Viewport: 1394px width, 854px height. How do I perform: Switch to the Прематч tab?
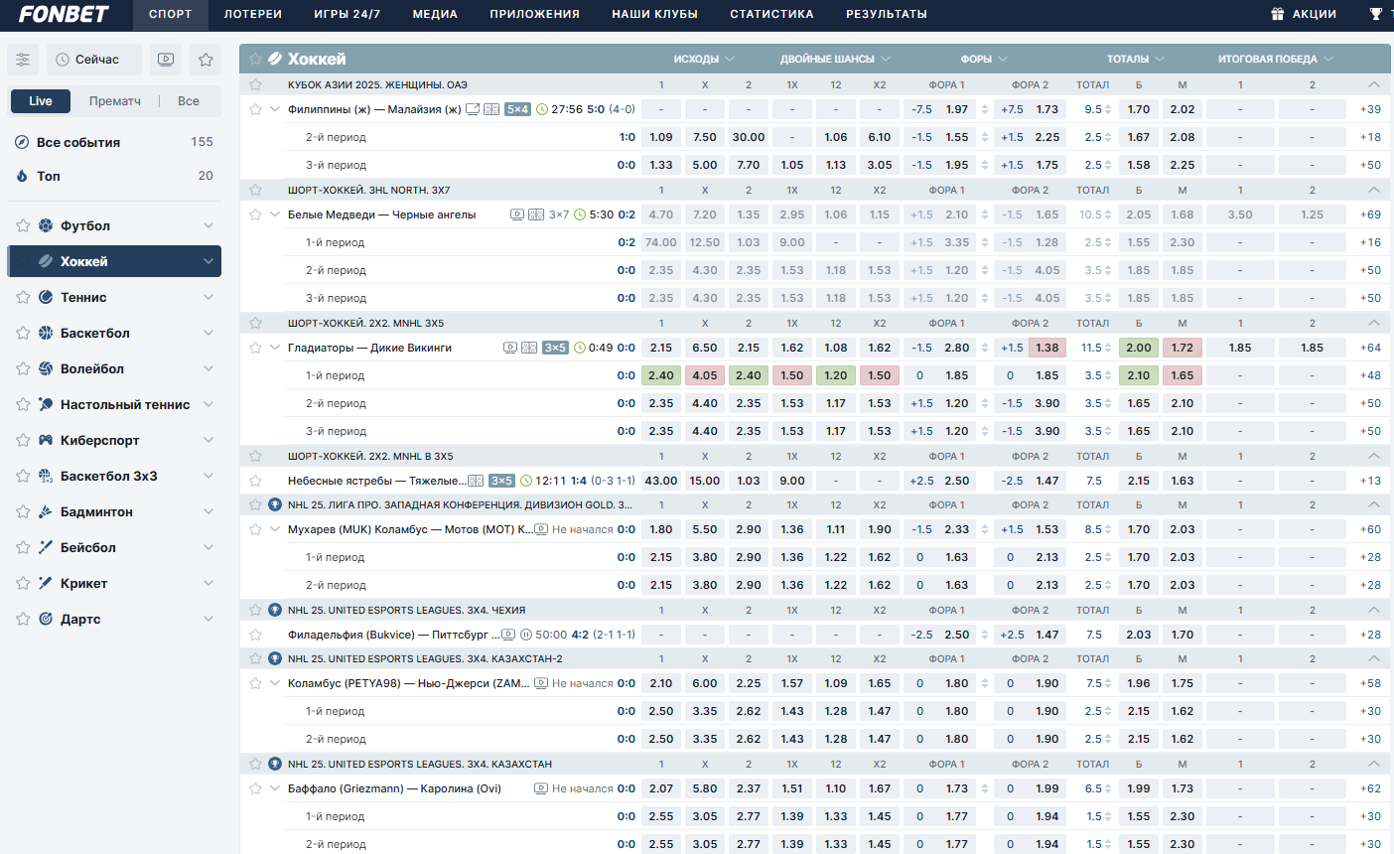[115, 101]
